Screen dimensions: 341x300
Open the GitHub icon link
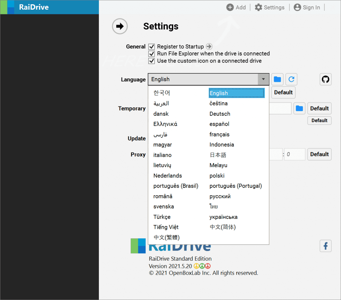[325, 79]
